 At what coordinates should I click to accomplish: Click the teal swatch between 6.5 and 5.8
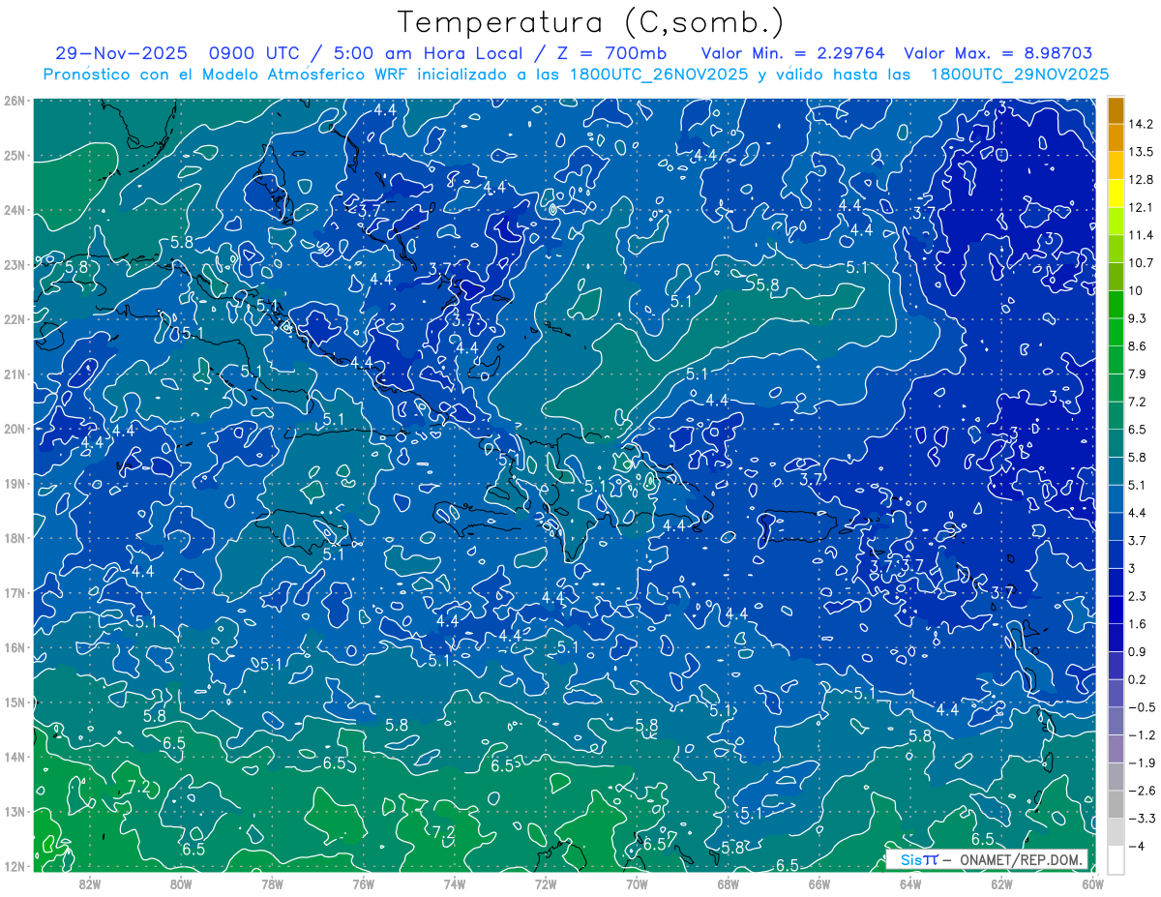1116,442
